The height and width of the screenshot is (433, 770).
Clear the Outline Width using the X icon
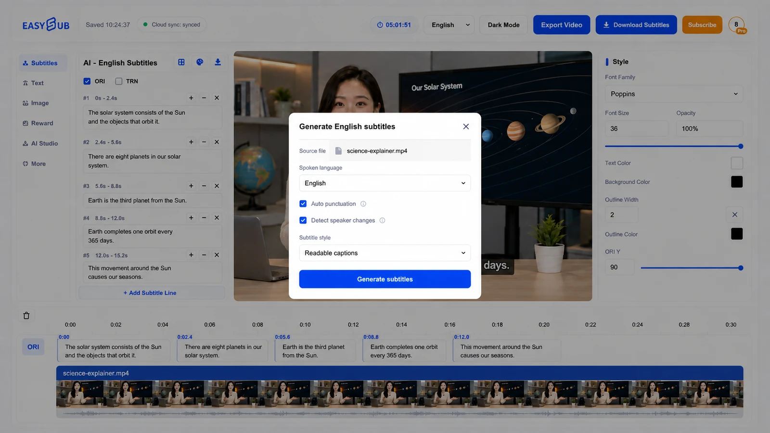pyautogui.click(x=734, y=215)
